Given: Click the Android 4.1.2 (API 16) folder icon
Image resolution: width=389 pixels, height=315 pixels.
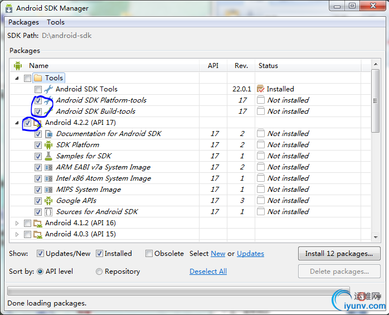Looking at the screenshot, I should point(38,223).
